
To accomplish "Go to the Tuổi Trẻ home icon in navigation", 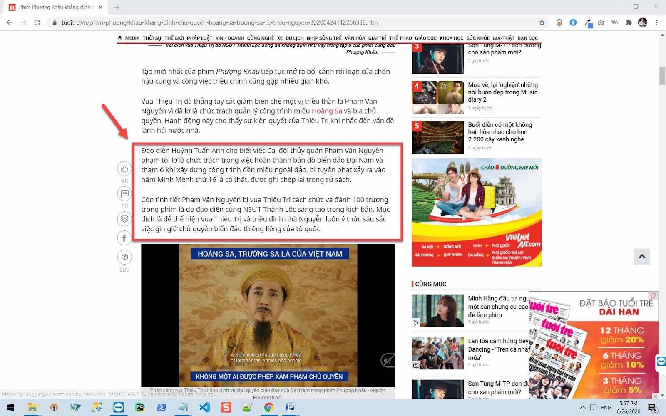I will click(120, 38).
